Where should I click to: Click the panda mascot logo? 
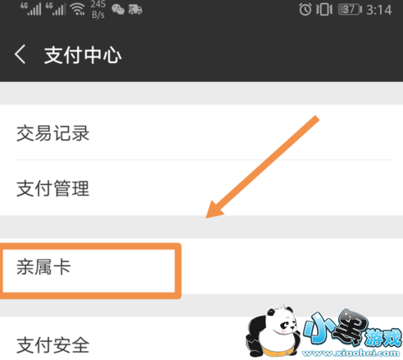[x=273, y=331]
